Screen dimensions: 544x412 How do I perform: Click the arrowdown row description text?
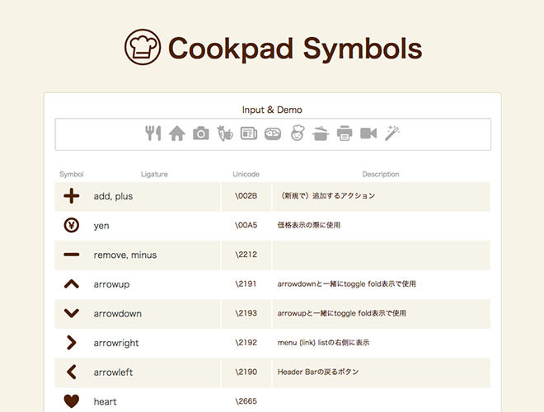[x=342, y=313]
